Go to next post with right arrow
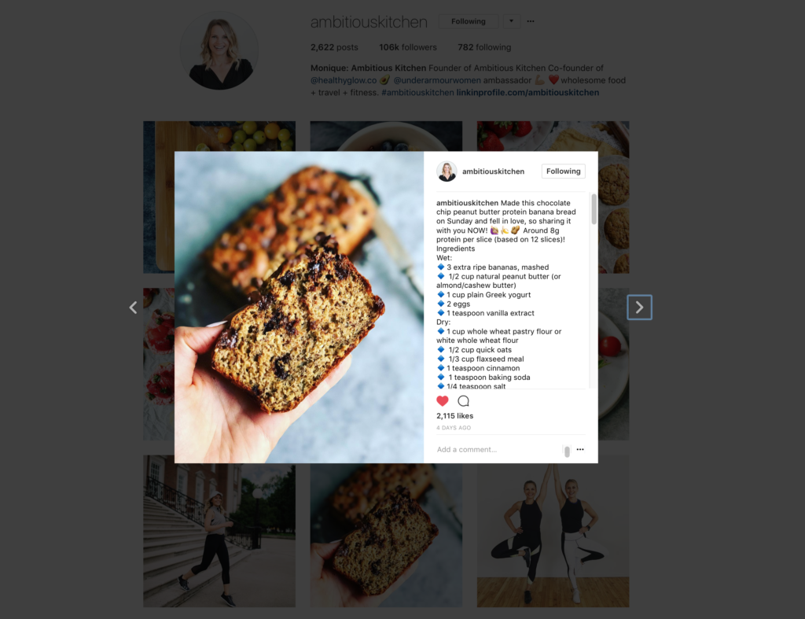The height and width of the screenshot is (619, 805). pos(639,308)
